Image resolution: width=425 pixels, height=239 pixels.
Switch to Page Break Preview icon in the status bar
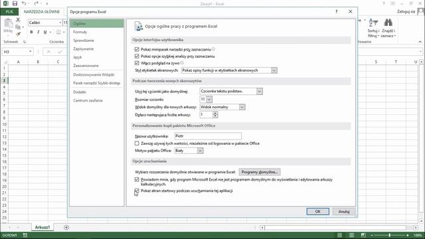point(363,235)
